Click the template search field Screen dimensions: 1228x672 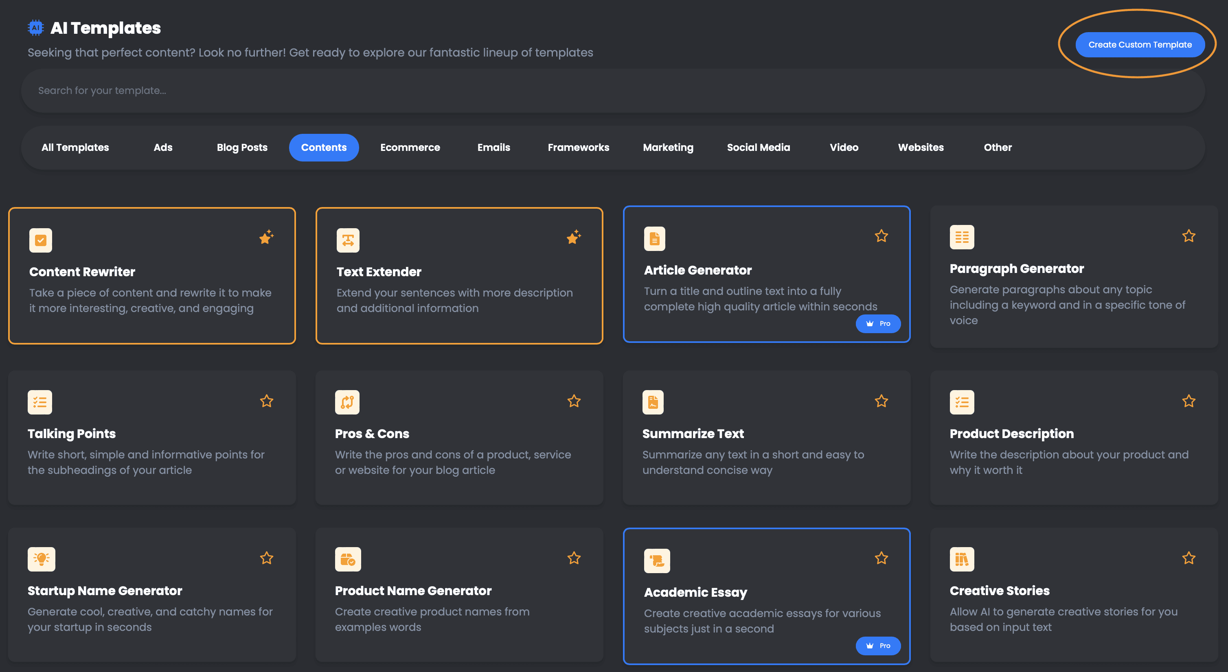point(612,90)
